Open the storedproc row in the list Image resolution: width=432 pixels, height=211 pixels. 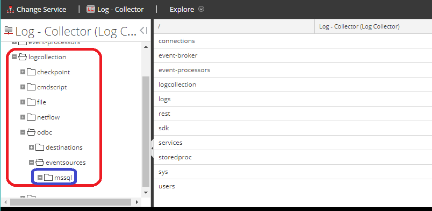[293, 157]
